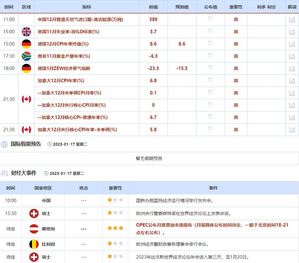The image size is (299, 263).
Task: Click the sliders icon beside 财经大事件
Action: [4, 173]
